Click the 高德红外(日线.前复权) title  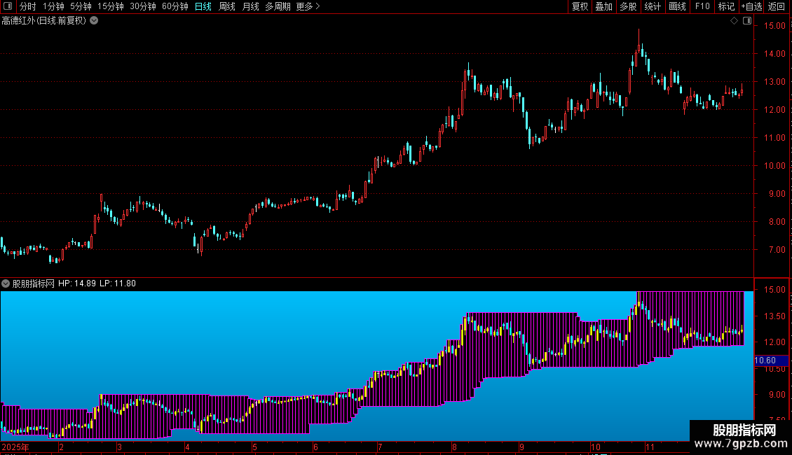[44, 21]
